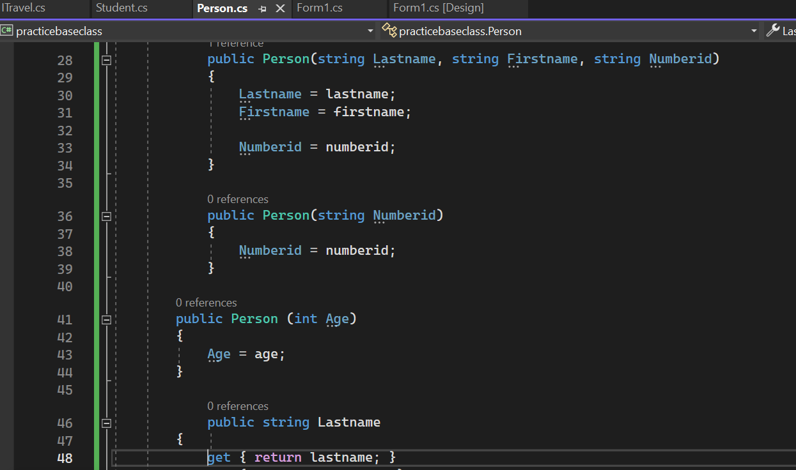Click 'Lastname = lastname;' on line 30

318,94
